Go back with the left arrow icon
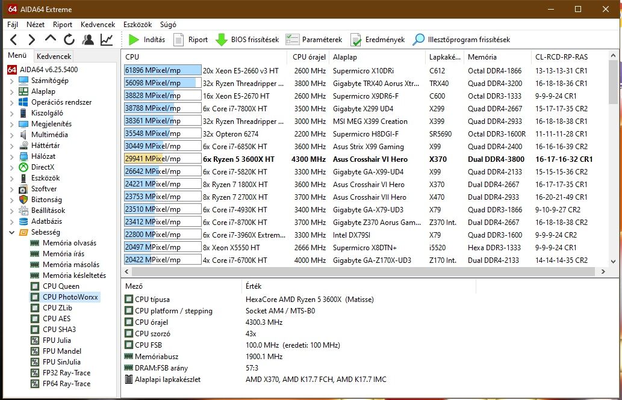 [13, 40]
